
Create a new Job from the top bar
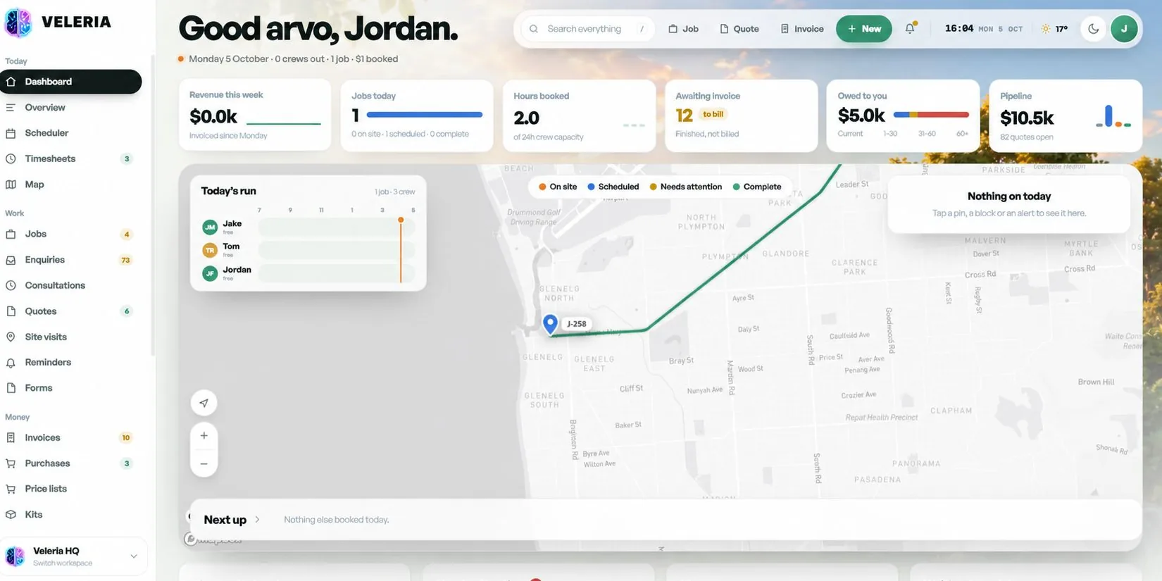pos(683,29)
